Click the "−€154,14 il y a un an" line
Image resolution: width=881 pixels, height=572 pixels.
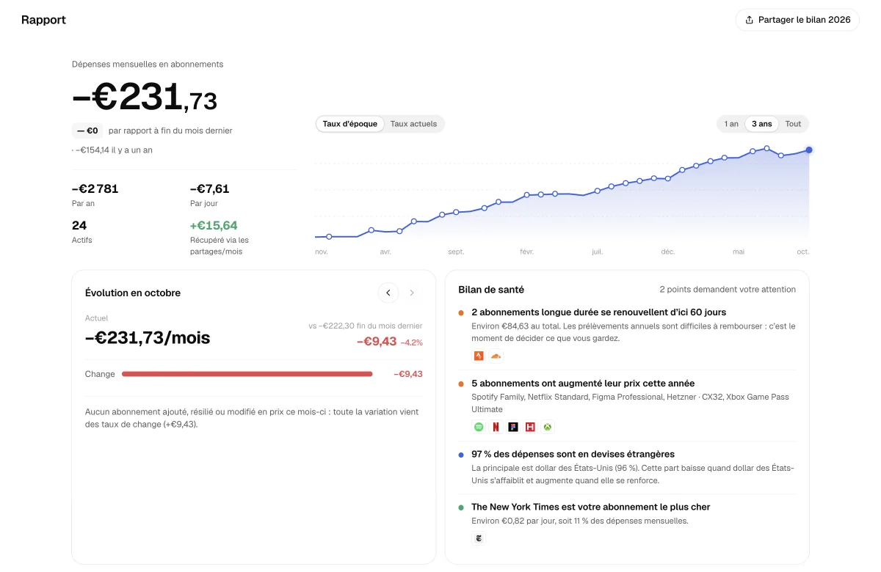tap(114, 150)
